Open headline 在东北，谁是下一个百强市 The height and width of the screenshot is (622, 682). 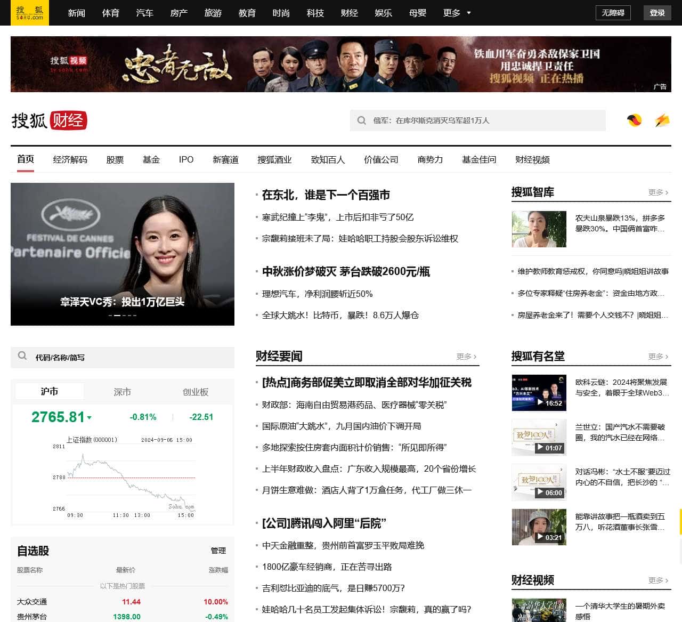tap(326, 195)
